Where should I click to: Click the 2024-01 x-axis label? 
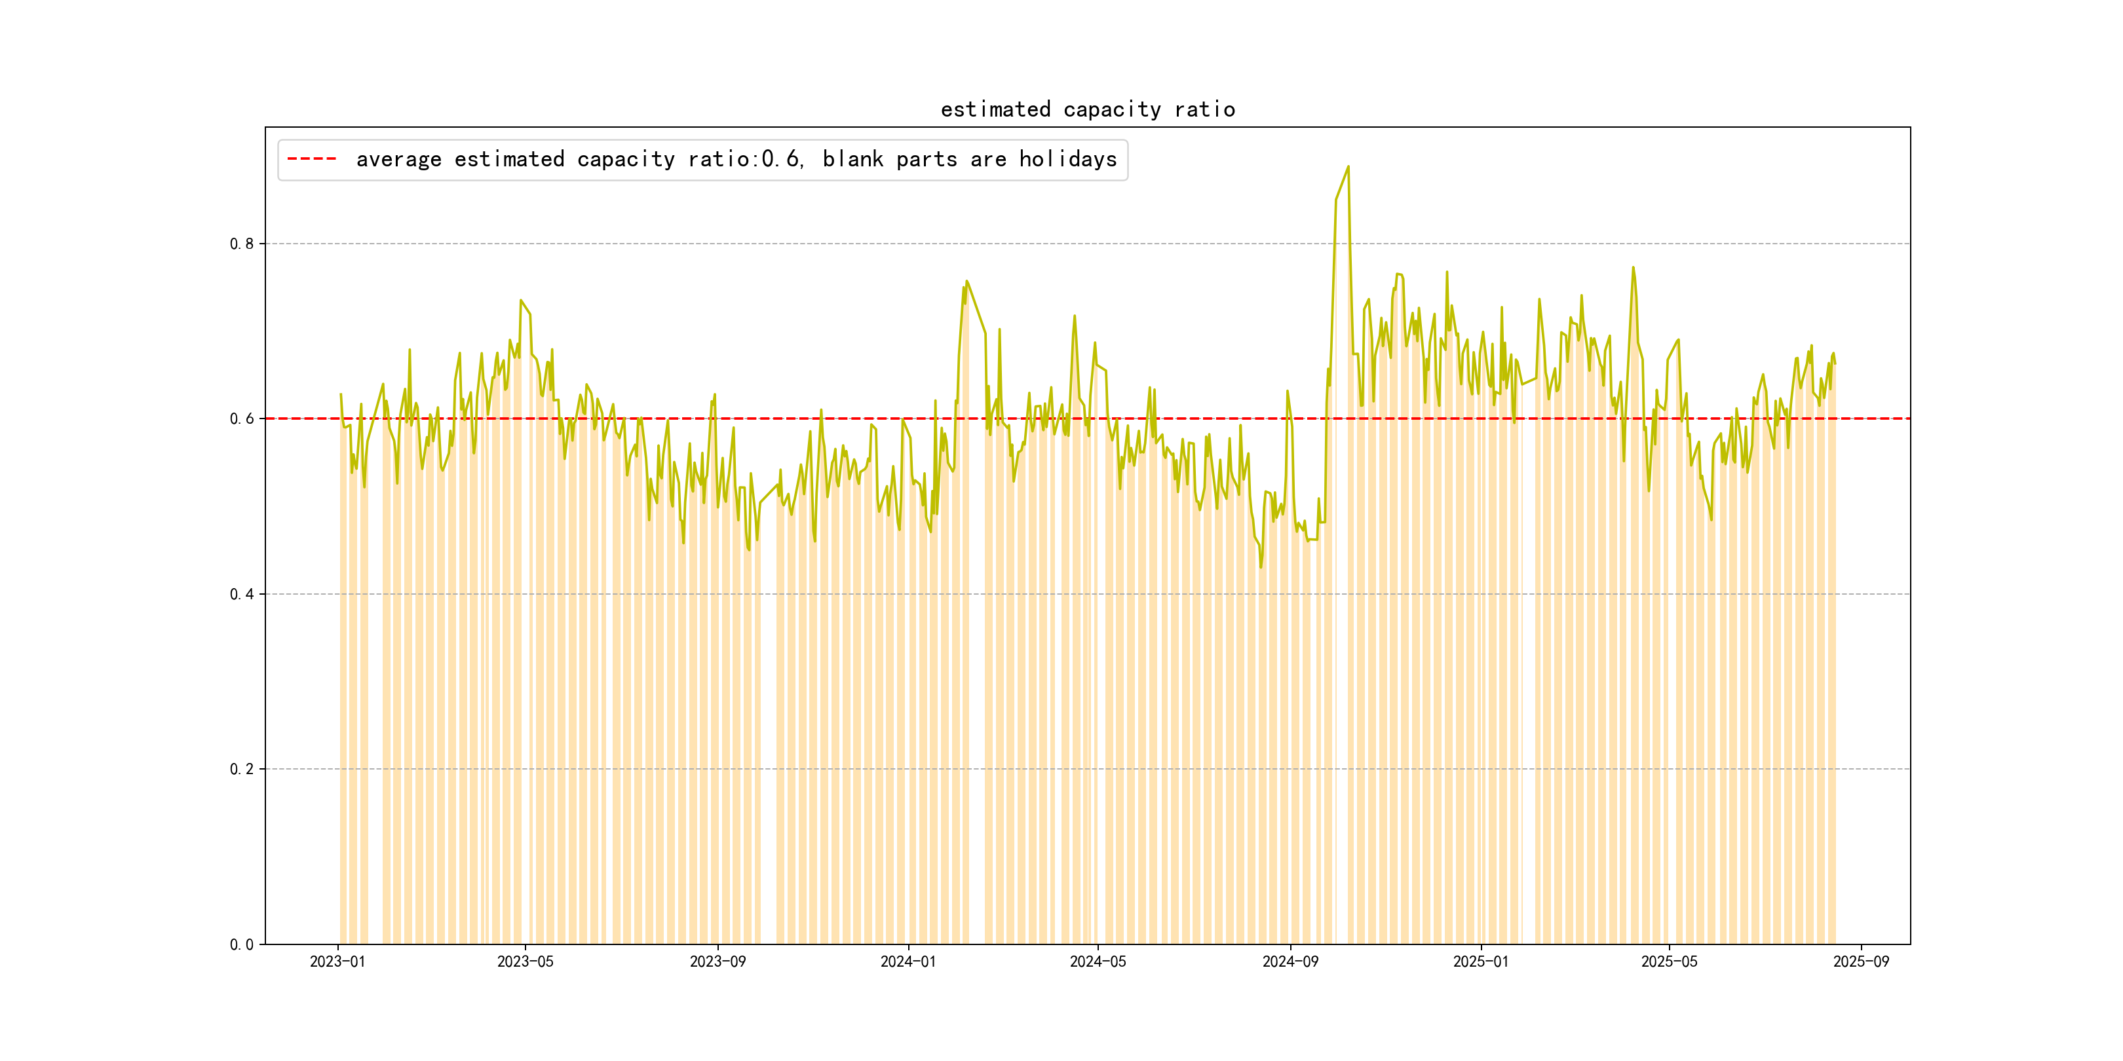[908, 962]
